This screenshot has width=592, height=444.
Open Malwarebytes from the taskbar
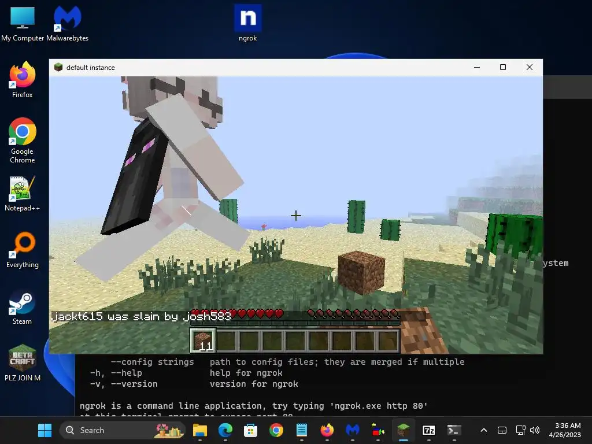coord(352,430)
